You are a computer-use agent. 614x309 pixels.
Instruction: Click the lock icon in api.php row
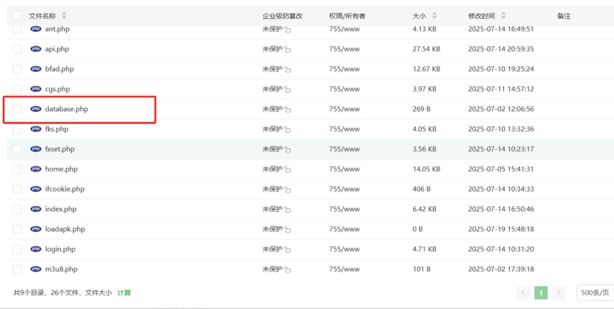287,50
